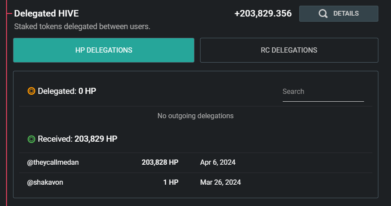Click the Mar 26, 2024 date
The image size is (391, 206).
tap(221, 183)
